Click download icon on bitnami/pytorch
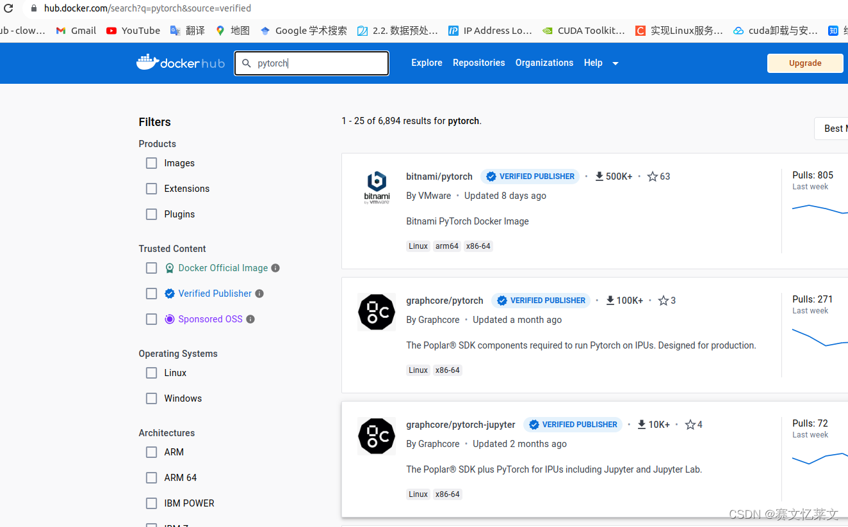848x527 pixels. 599,177
